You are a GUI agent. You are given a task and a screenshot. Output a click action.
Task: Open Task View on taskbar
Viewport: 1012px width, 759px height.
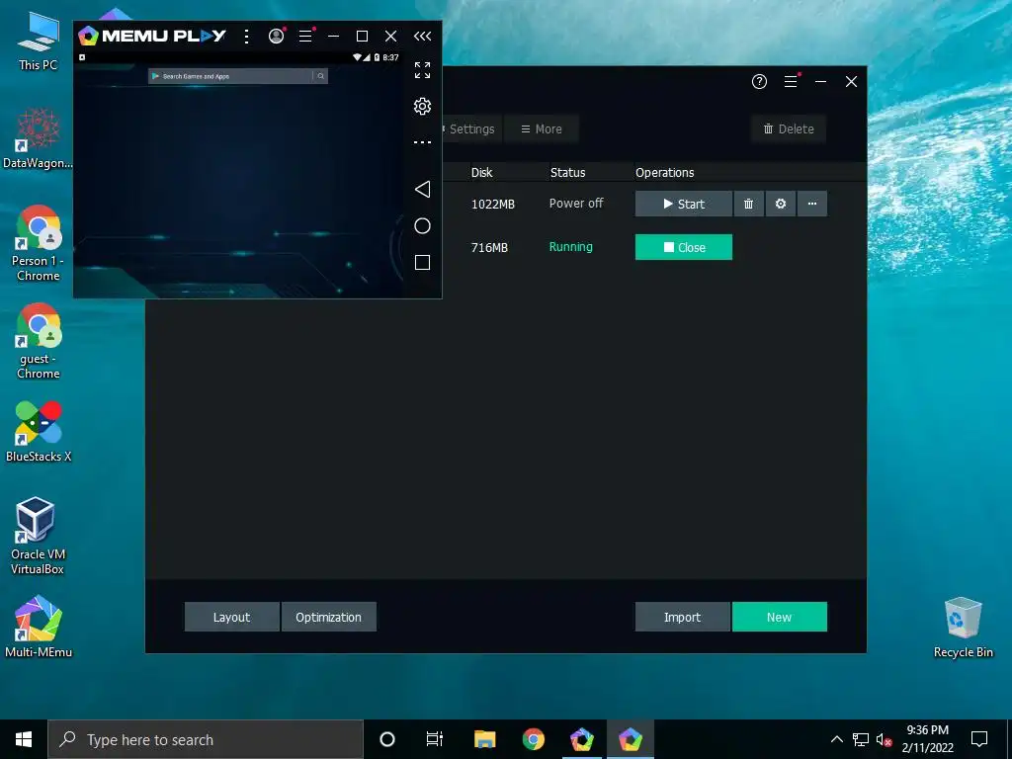coord(435,739)
